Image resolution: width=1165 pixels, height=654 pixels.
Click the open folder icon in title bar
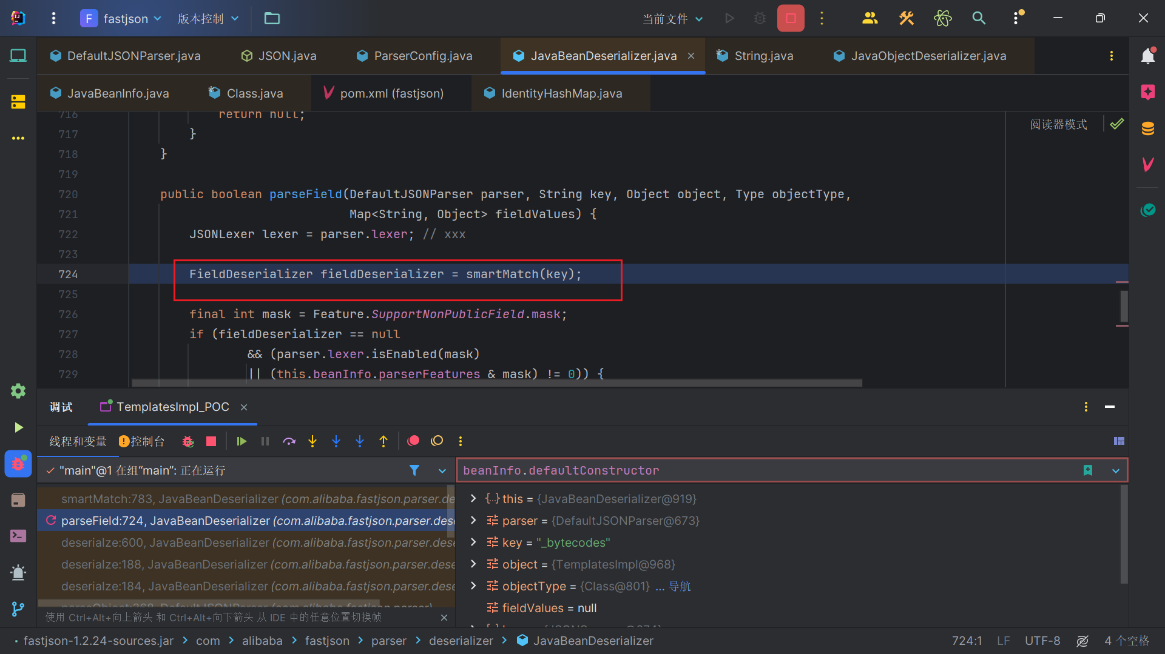[272, 19]
